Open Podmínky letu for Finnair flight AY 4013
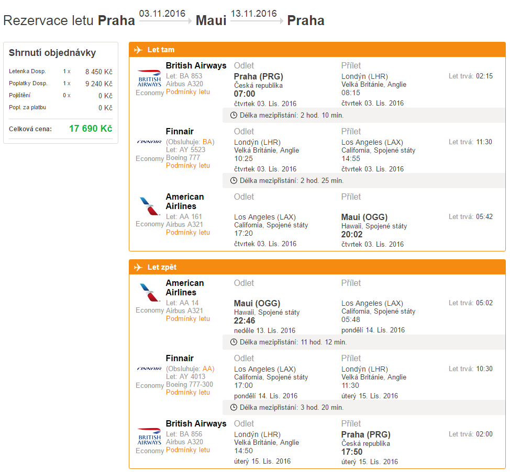Image resolution: width=510 pixels, height=472 pixels. (188, 393)
